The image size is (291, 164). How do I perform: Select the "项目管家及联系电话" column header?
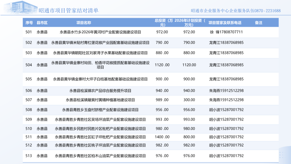(225, 23)
